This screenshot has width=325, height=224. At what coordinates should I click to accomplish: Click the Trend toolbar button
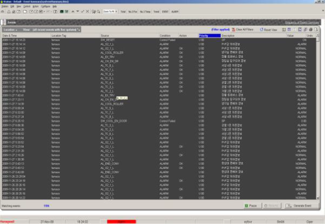click(156, 11)
